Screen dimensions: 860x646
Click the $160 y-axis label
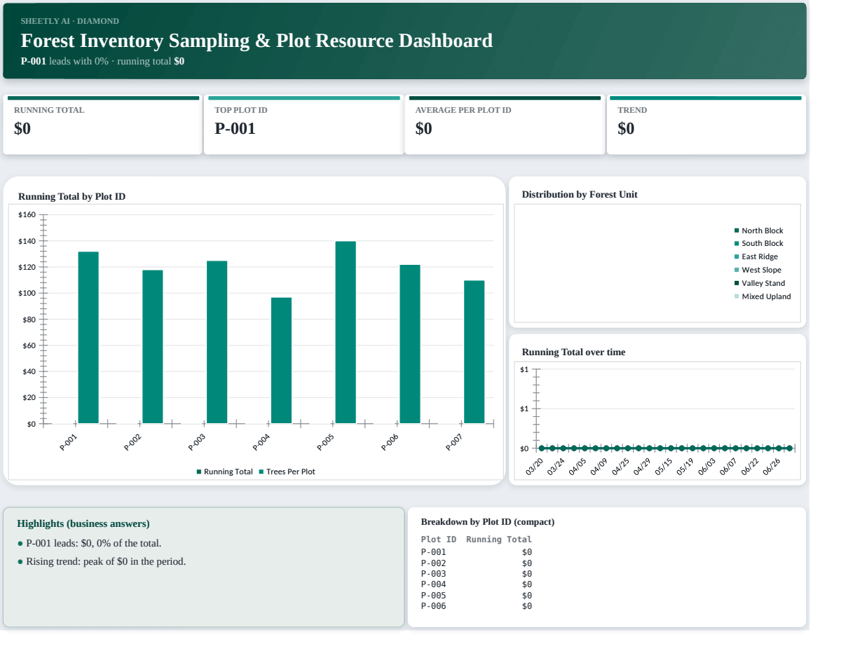tap(27, 215)
